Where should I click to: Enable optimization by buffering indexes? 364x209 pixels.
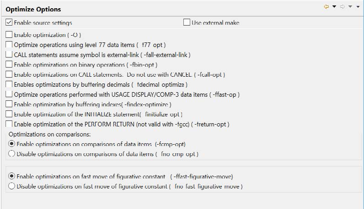9,104
